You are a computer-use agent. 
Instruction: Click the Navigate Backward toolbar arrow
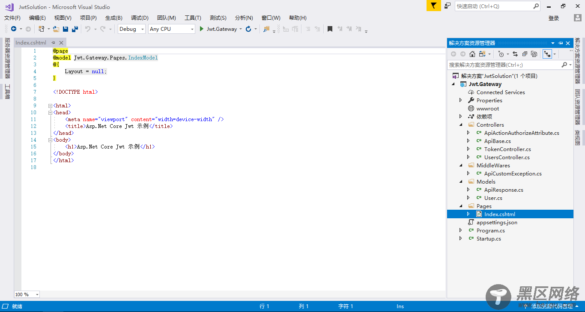click(x=14, y=29)
